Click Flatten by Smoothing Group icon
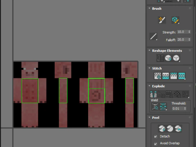Viewport: 196px width, 147px height. click(x=169, y=94)
